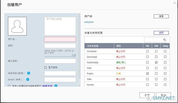Select the Multimedia folder name
The image size is (178, 103).
(92, 62)
